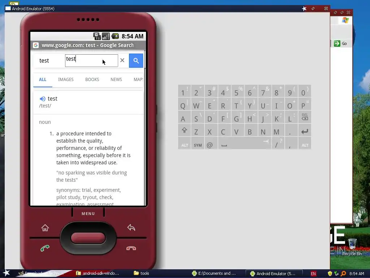Click the M key on keyboard
Screen dimensions: 370x278
277,130
